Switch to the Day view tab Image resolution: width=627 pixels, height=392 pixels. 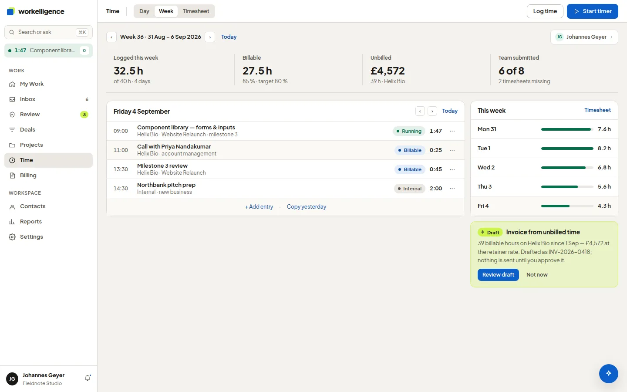point(144,11)
